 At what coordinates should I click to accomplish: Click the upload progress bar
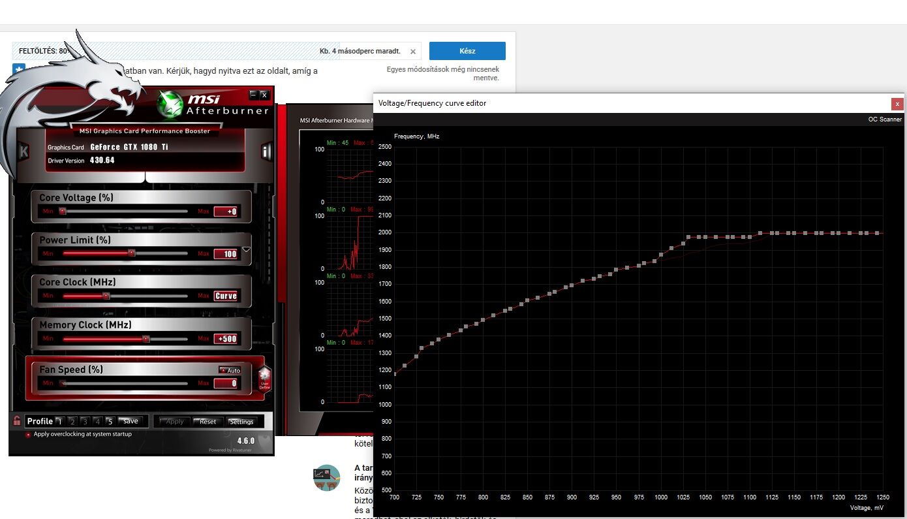pyautogui.click(x=217, y=51)
